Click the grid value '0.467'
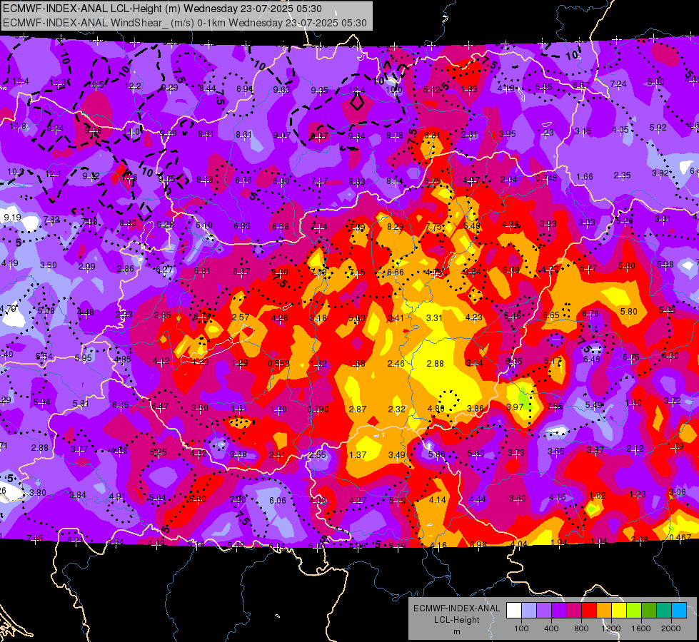 click(x=680, y=537)
